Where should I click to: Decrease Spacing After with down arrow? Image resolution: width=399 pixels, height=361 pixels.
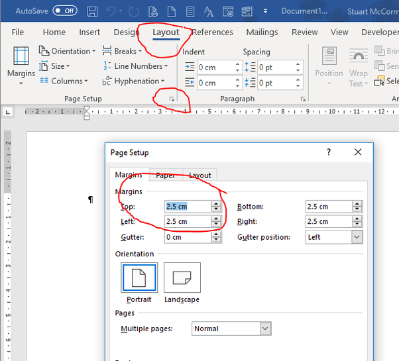tap(298, 86)
